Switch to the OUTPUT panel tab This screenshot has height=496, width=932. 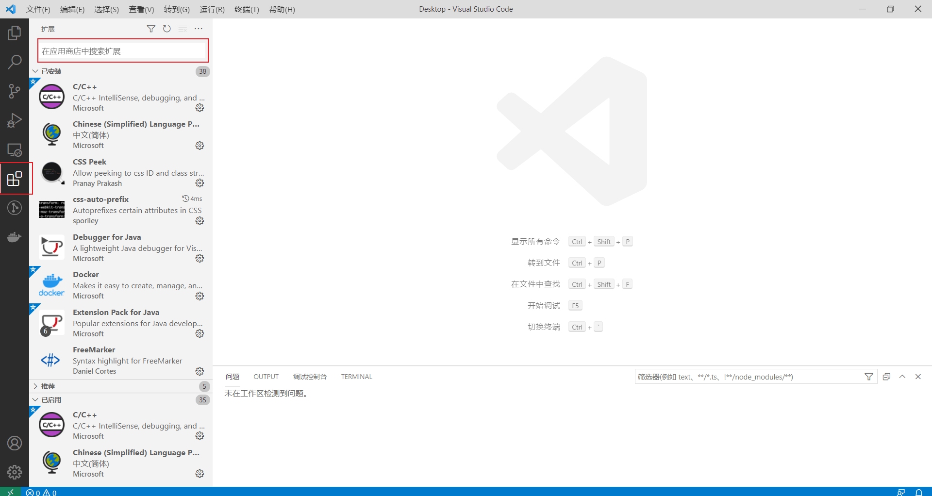pos(266,377)
